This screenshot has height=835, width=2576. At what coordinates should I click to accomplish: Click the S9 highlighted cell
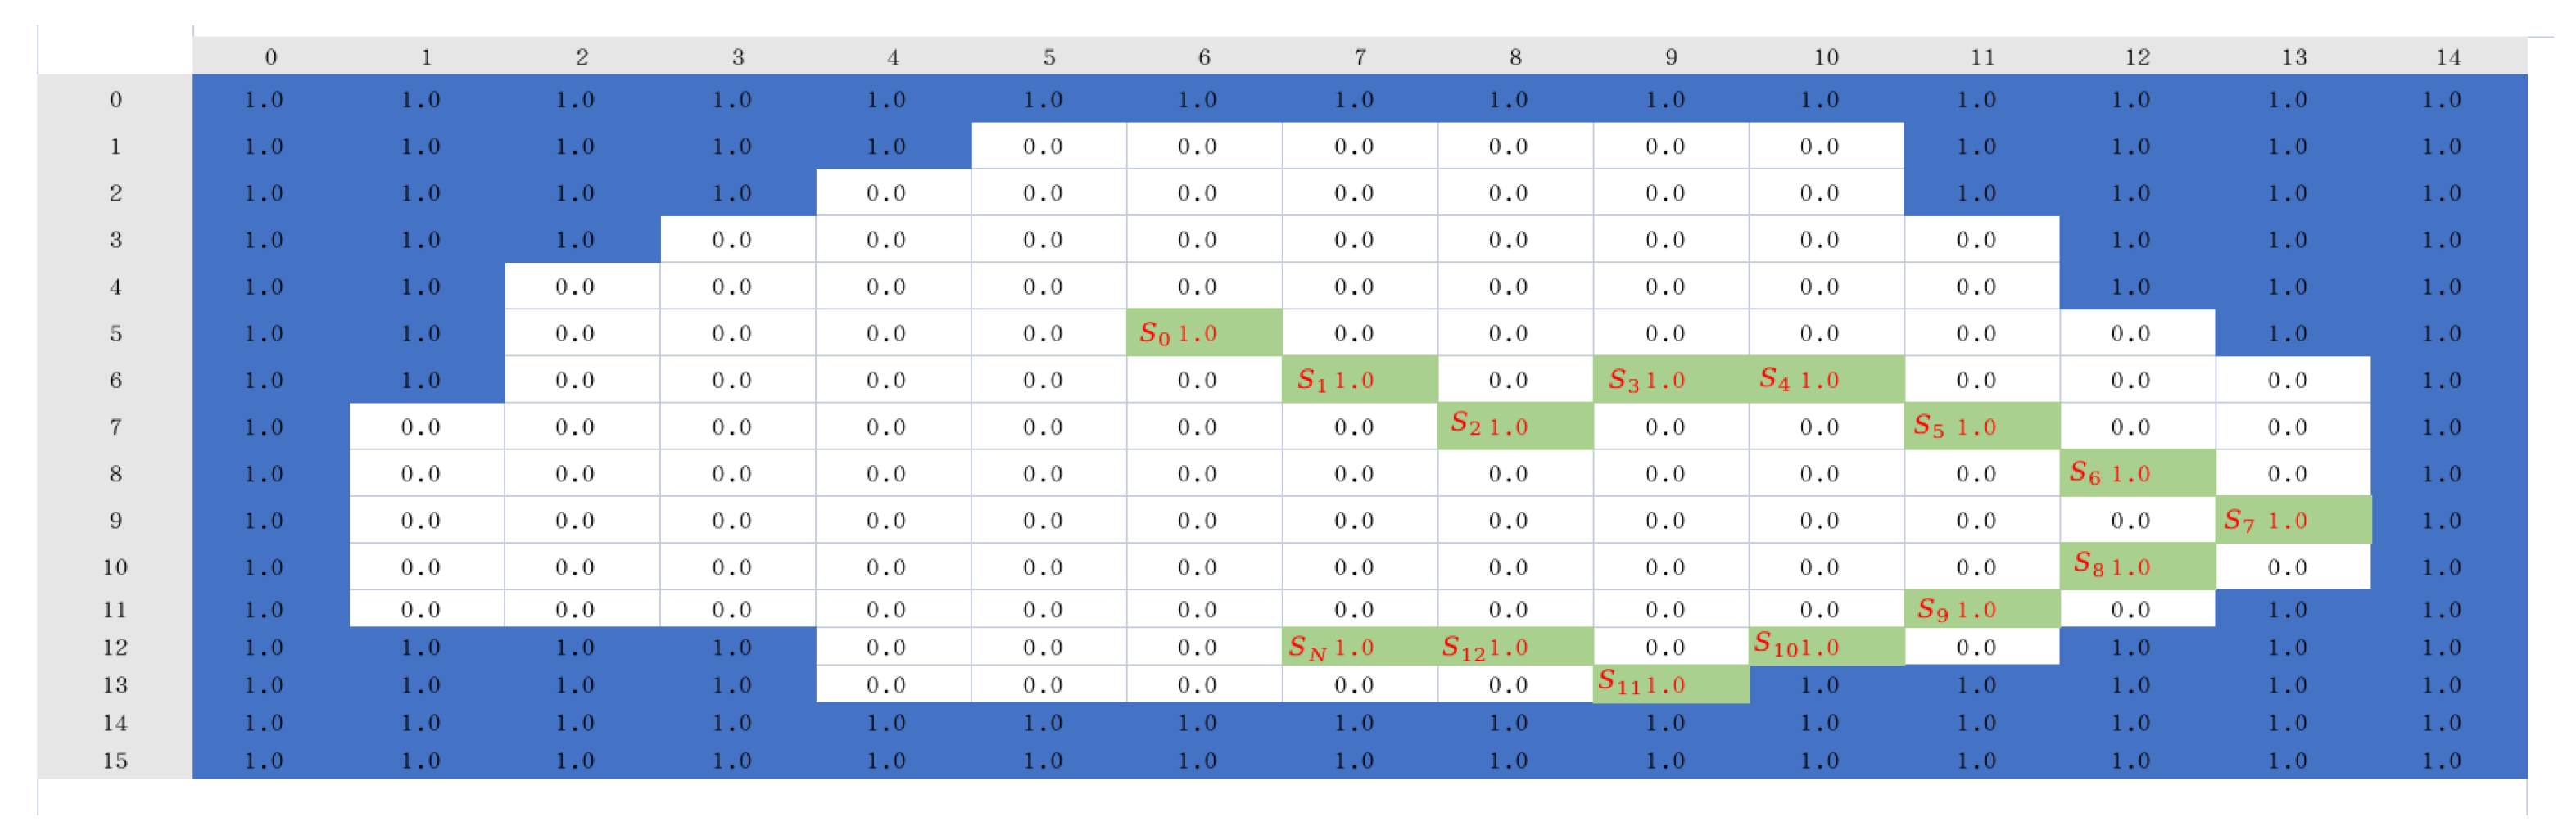tap(1981, 609)
